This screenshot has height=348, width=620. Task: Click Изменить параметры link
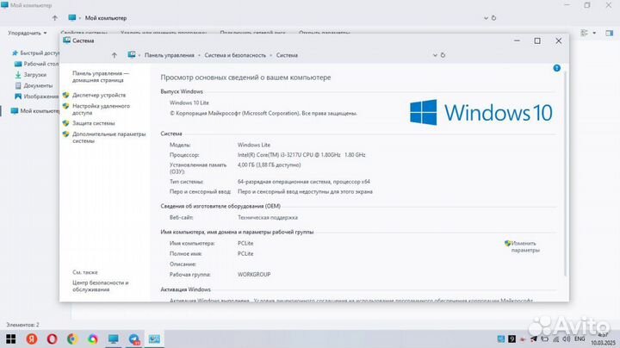524,246
